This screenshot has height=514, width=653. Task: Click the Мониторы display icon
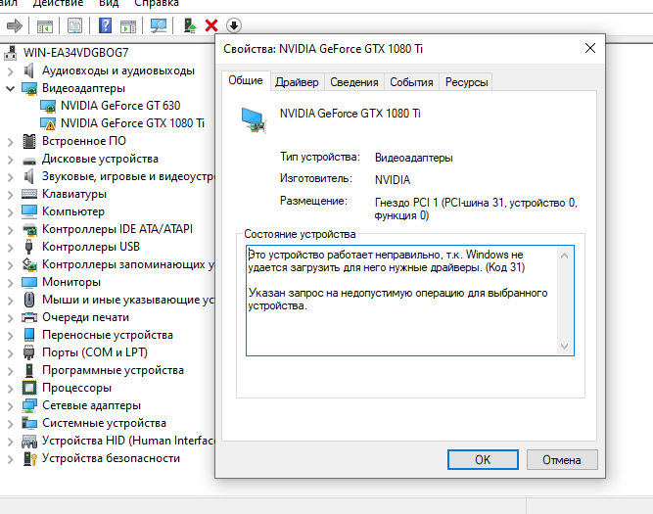[29, 282]
